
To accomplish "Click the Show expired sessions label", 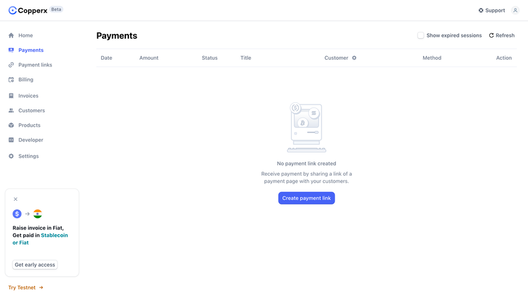I will pyautogui.click(x=454, y=35).
